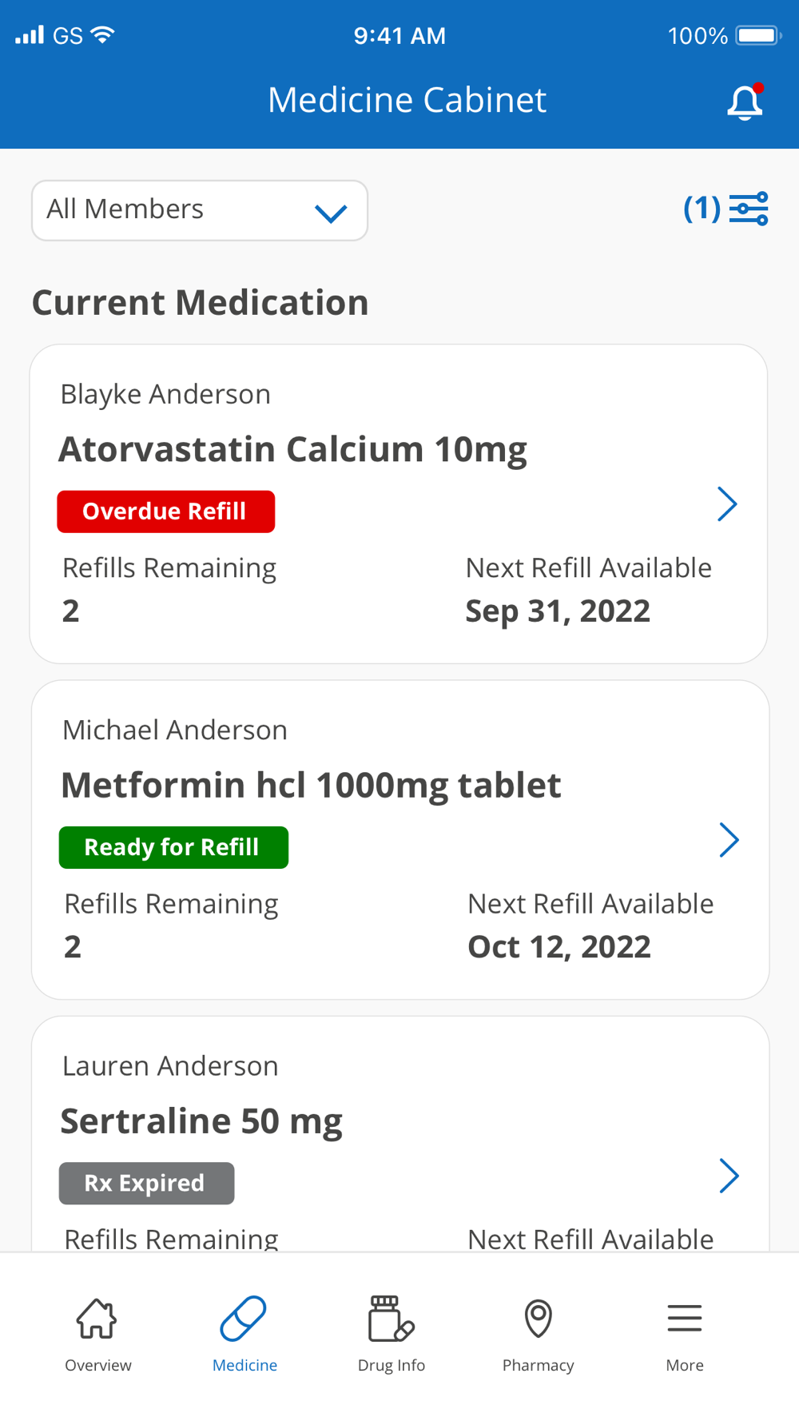799x1421 pixels.
Task: Tap the Medicine pill icon
Action: tap(244, 1318)
